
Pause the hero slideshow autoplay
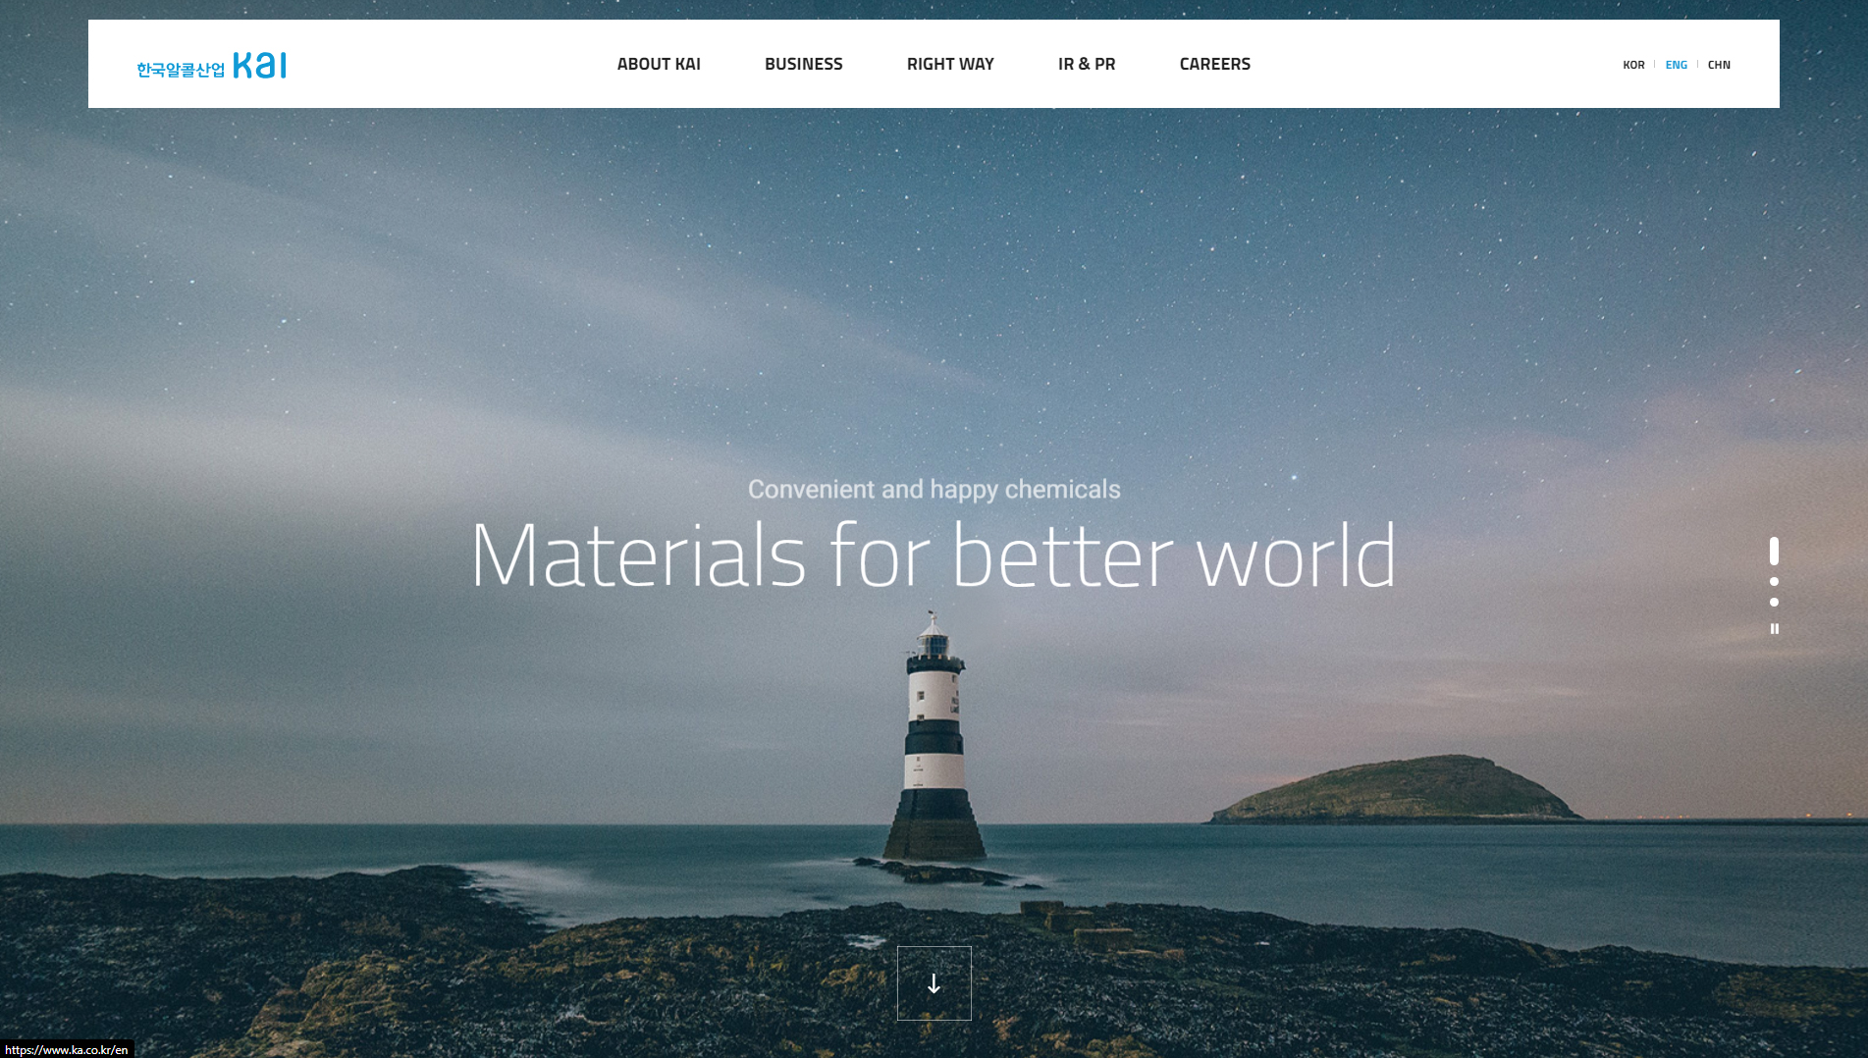(x=1774, y=629)
